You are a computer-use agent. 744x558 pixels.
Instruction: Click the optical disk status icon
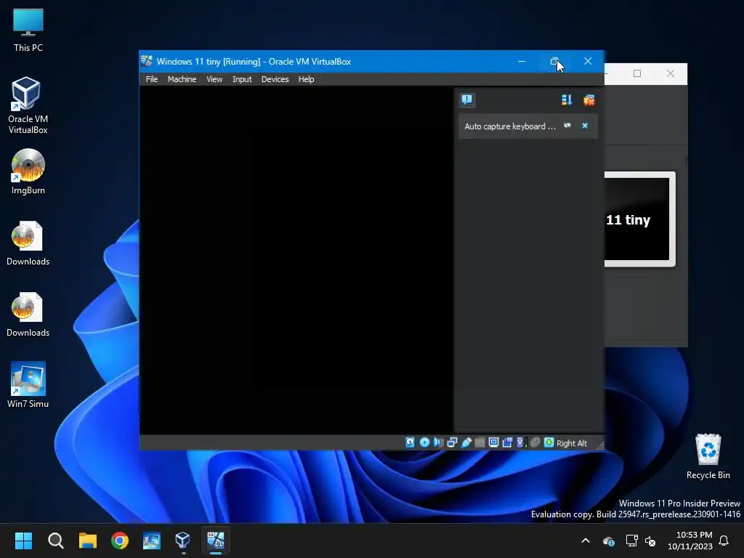424,442
